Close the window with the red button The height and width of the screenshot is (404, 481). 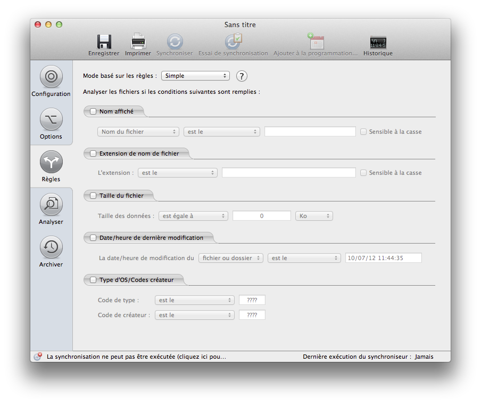click(38, 25)
